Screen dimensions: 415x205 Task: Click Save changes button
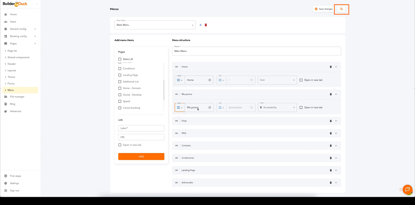pos(323,9)
